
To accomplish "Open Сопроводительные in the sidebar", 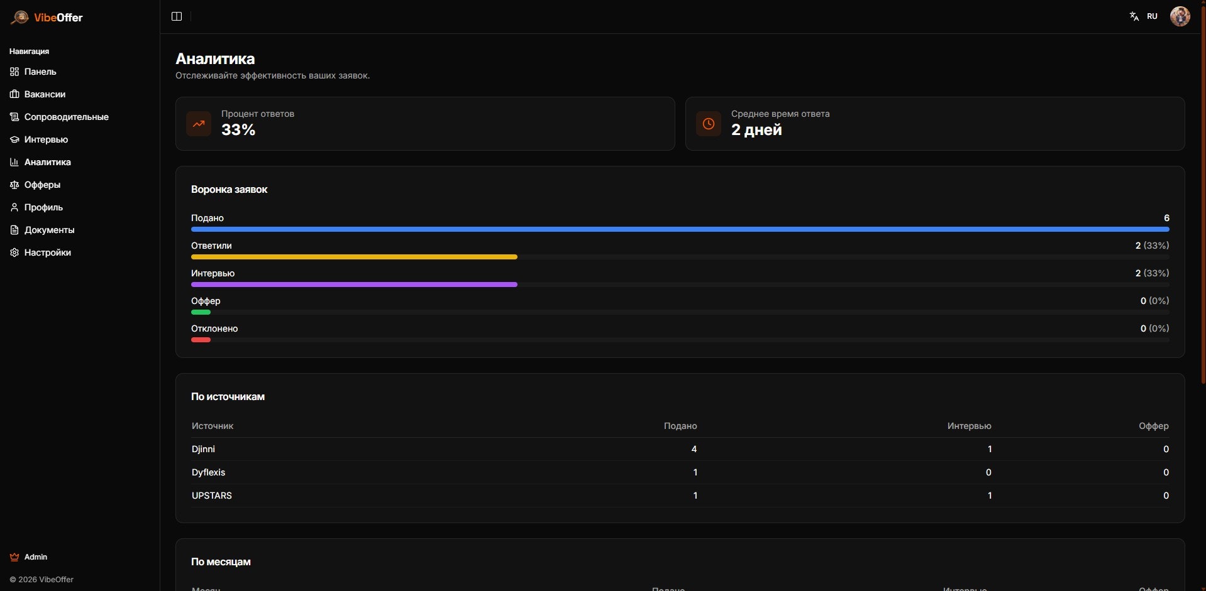I will pyautogui.click(x=67, y=117).
